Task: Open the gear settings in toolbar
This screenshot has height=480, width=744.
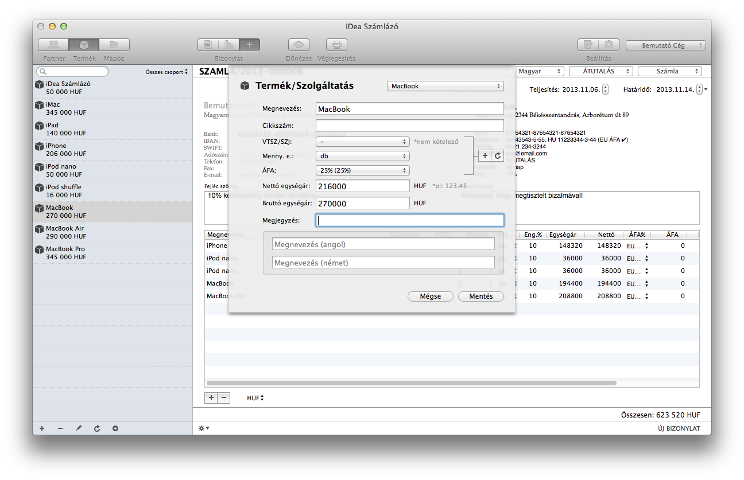Action: (x=609, y=45)
